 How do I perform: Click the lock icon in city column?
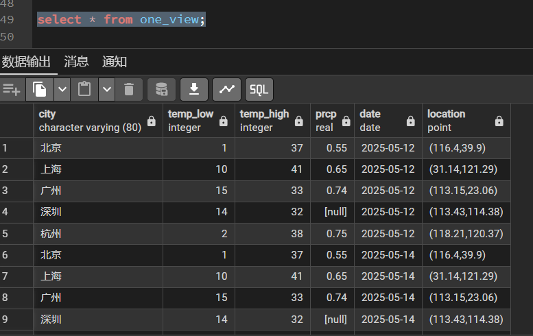point(152,121)
